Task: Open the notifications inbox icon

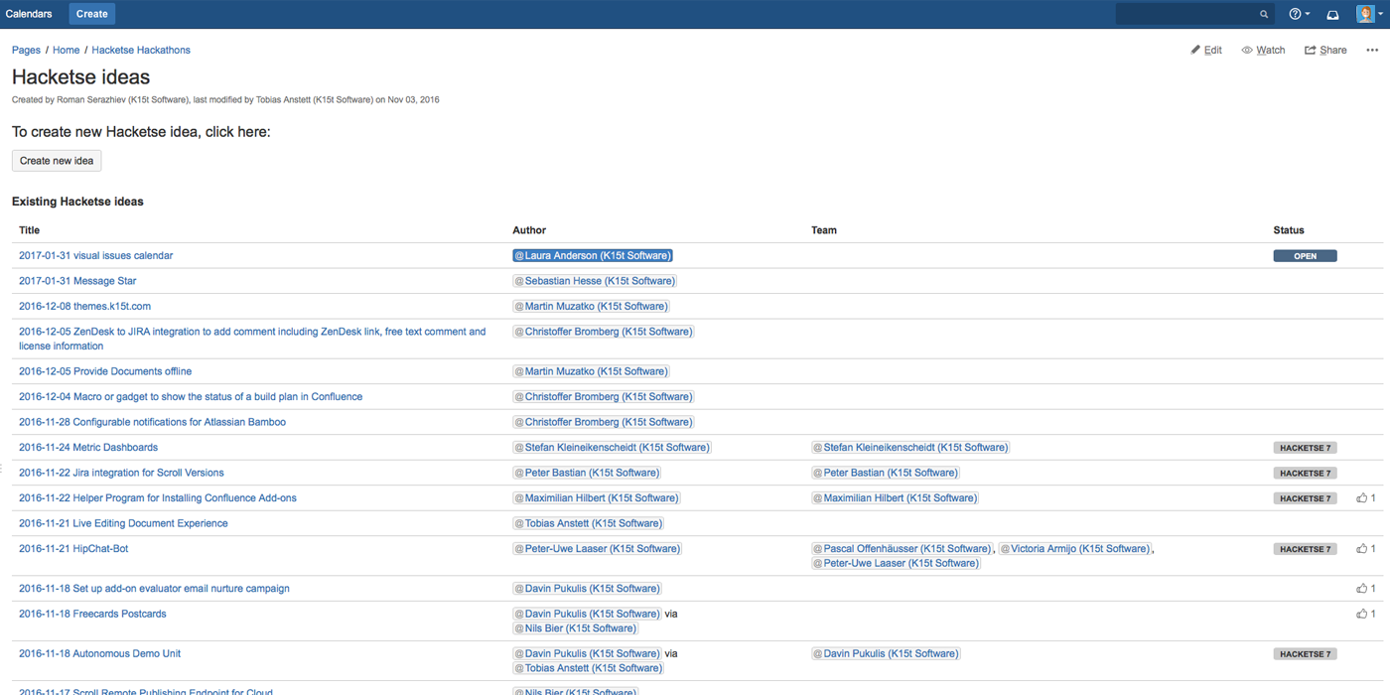Action: (1332, 14)
